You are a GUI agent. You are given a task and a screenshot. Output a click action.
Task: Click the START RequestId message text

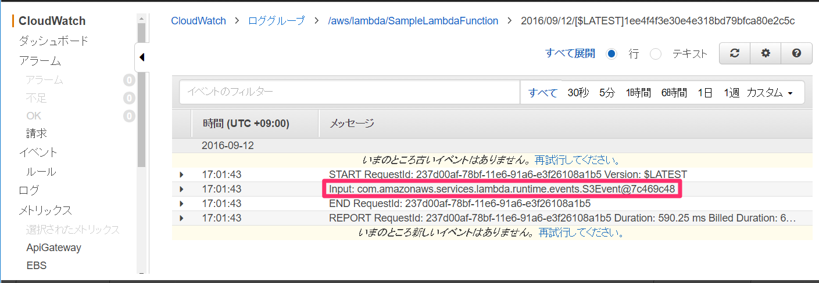508,175
